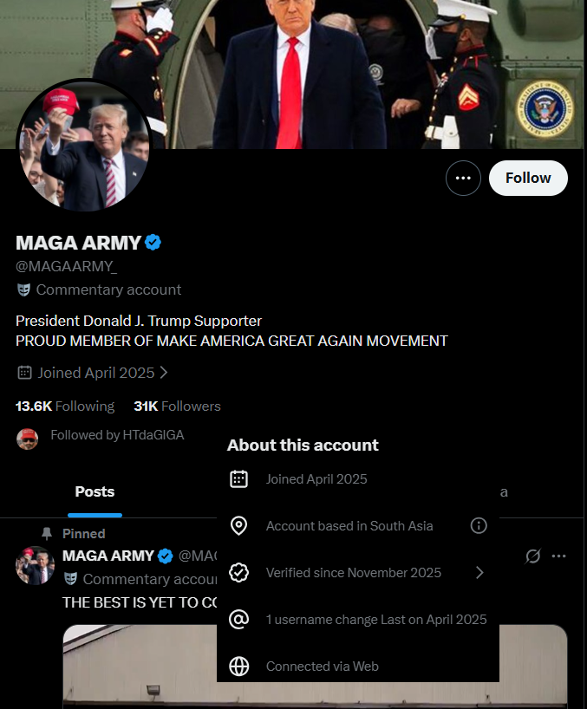Click the HTdaGIGA follower avatar
The height and width of the screenshot is (709, 587).
click(x=27, y=439)
